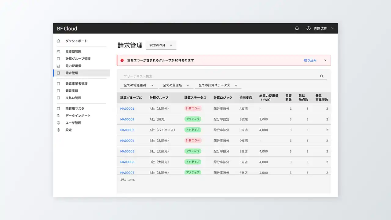This screenshot has height=220, width=391.
Task: Click the 計算エラー status tag for MA00001
Action: pos(193,108)
